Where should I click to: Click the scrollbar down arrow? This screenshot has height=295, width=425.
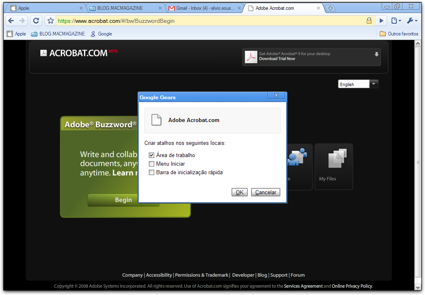418,287
